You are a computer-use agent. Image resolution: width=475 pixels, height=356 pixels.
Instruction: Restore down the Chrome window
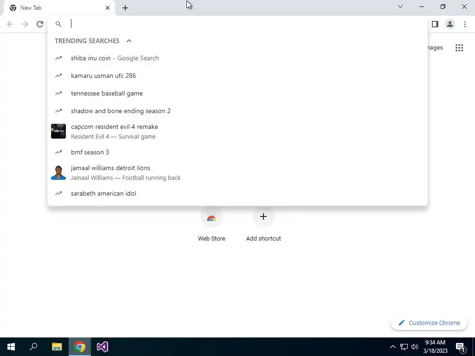443,6
